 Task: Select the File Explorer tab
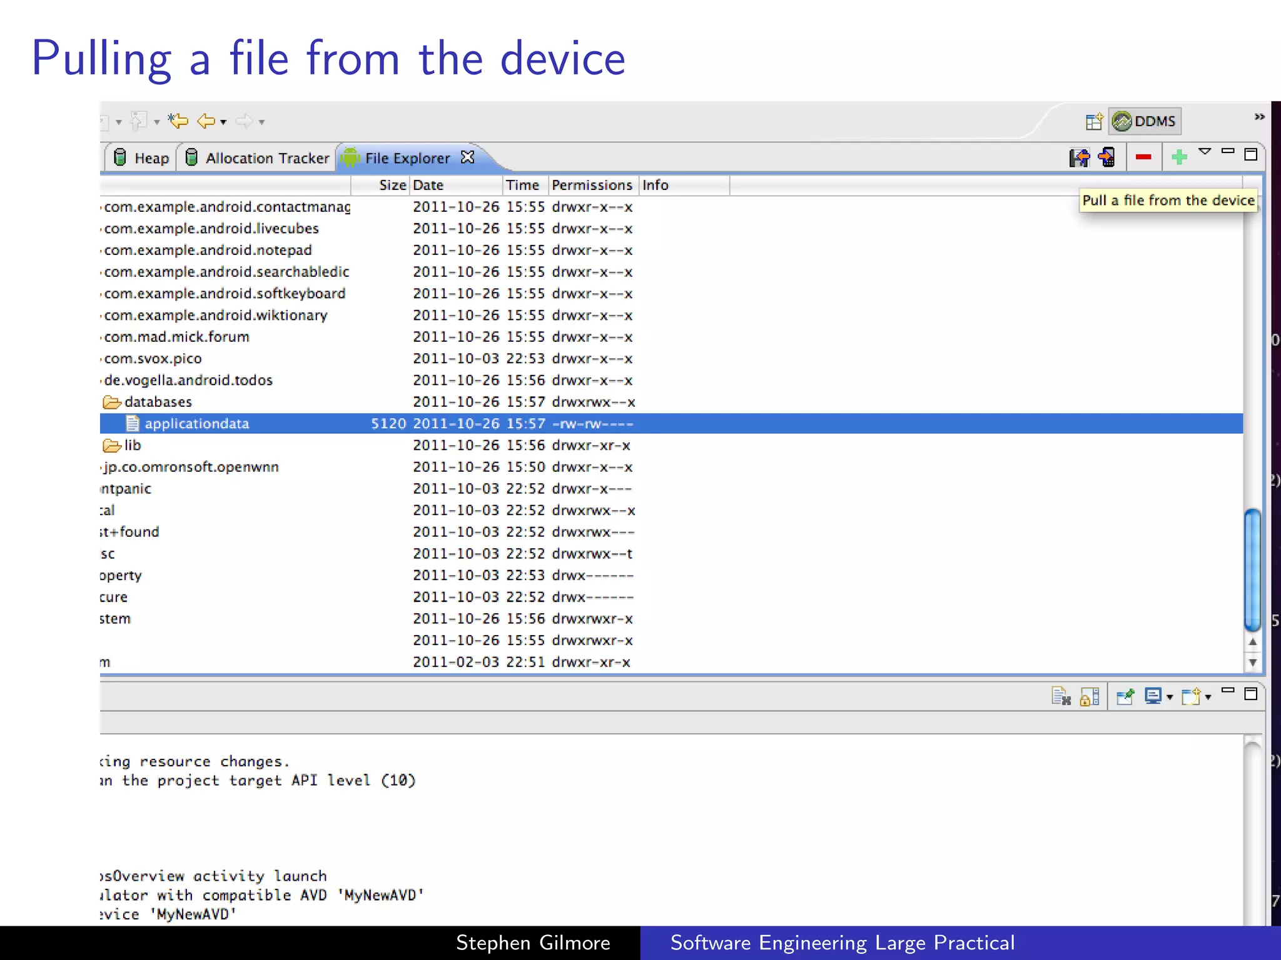pos(407,158)
